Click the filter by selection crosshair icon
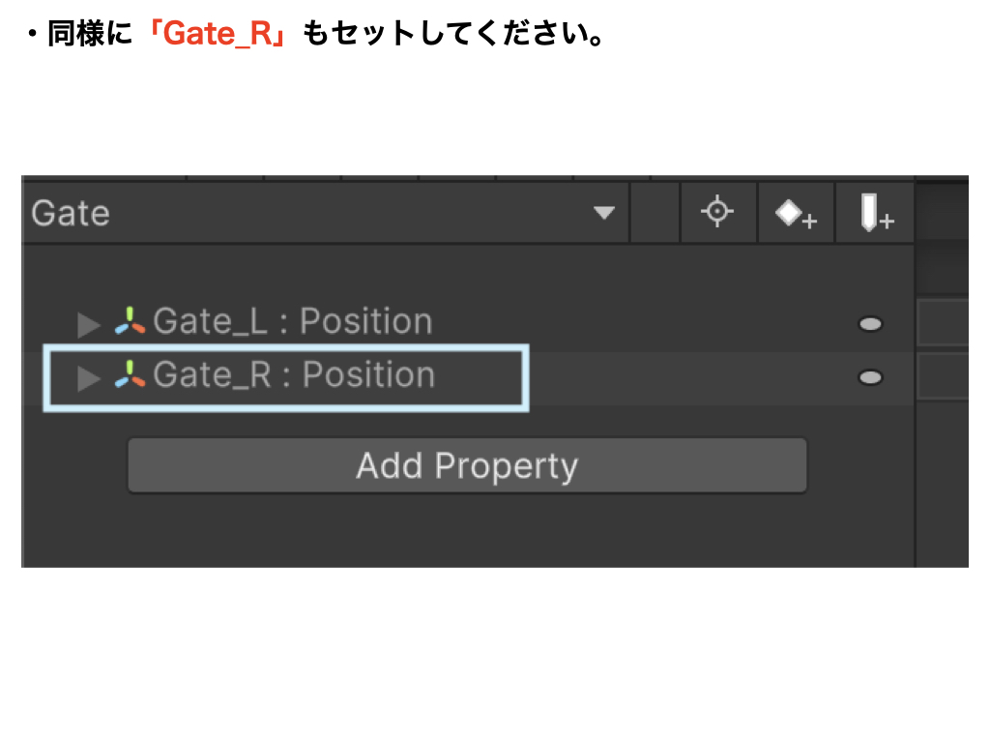 [717, 212]
